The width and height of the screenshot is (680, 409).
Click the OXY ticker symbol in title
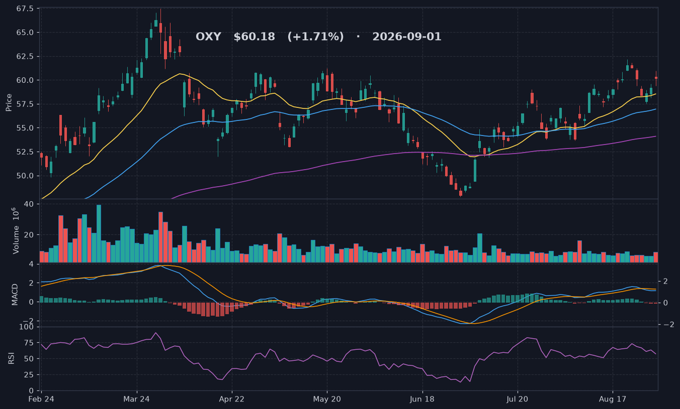[x=208, y=37]
